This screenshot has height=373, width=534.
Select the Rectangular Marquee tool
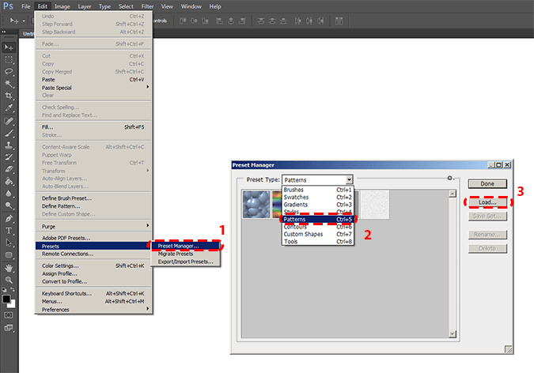tap(9, 60)
